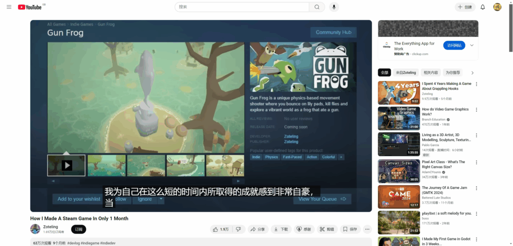Open options for Game Jam video

(476, 188)
